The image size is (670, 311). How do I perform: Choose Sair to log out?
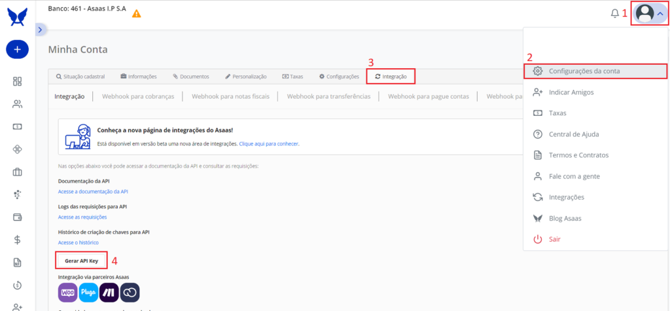click(554, 239)
